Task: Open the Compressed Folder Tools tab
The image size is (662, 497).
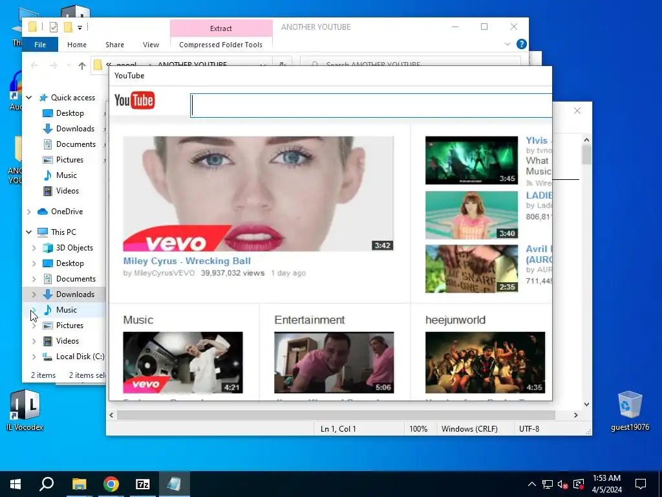Action: [x=221, y=45]
